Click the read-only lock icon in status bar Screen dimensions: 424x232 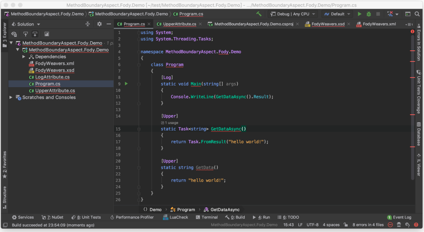click(x=346, y=225)
